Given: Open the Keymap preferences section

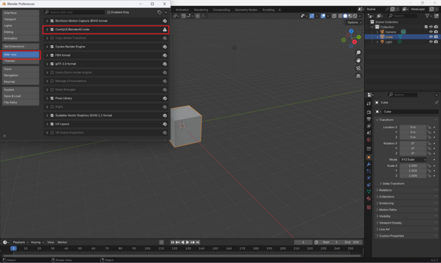Looking at the screenshot, I should pyautogui.click(x=20, y=82).
